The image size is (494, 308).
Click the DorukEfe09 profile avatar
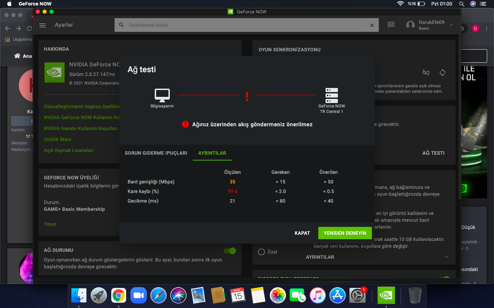(x=410, y=25)
